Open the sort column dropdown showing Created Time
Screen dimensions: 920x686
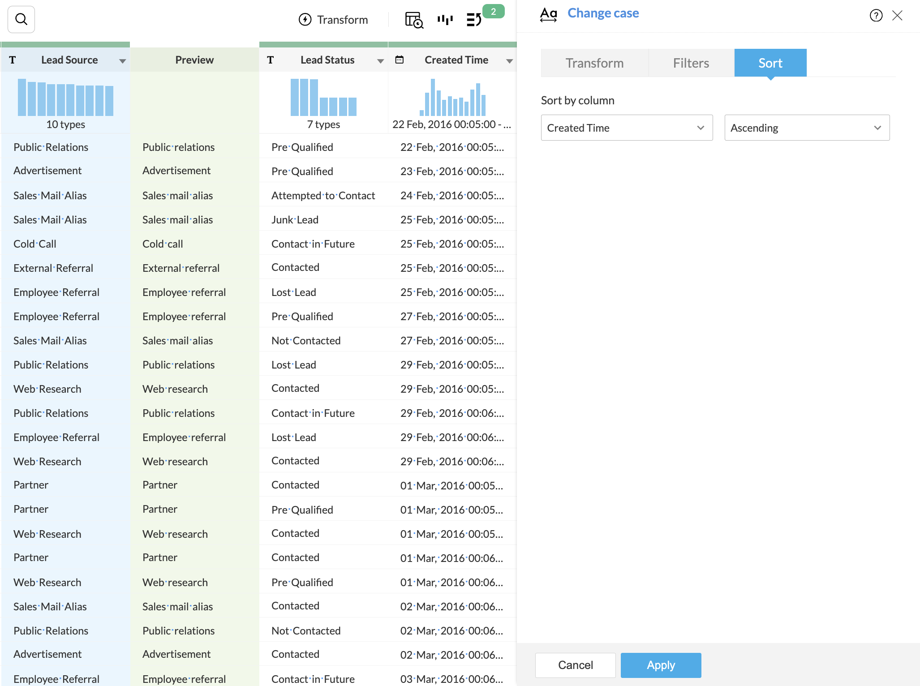tap(626, 128)
